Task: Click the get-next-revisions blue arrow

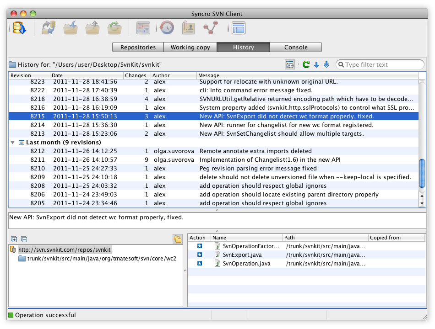Action: 316,64
